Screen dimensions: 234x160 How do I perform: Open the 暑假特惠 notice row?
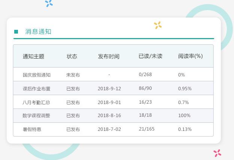coord(113,129)
